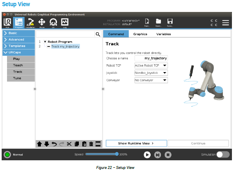234x171 pixels.
Task: Switch to the Variables tab
Action: pyautogui.click(x=163, y=34)
